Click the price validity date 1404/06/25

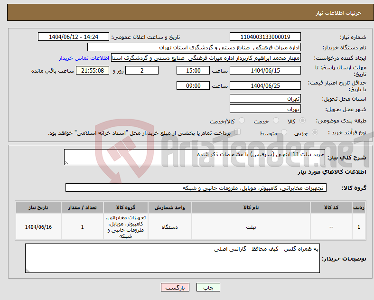[x=265, y=85]
